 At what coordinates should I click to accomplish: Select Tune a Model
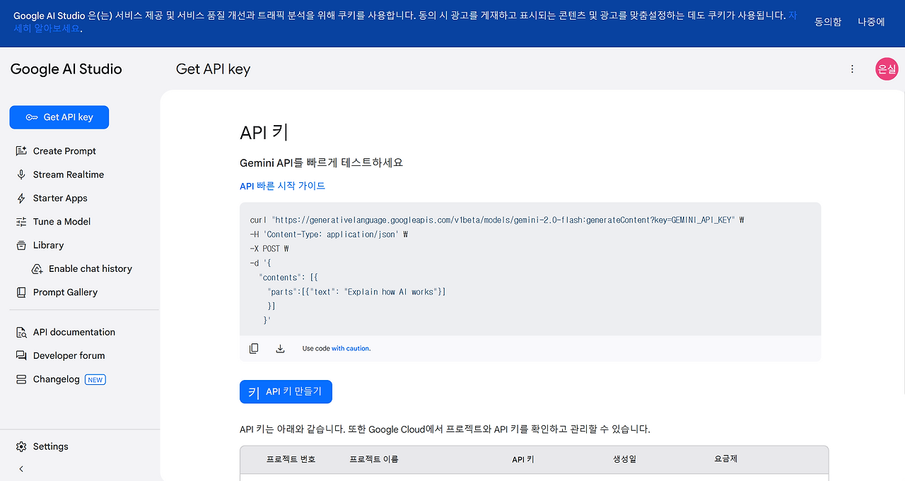click(62, 222)
